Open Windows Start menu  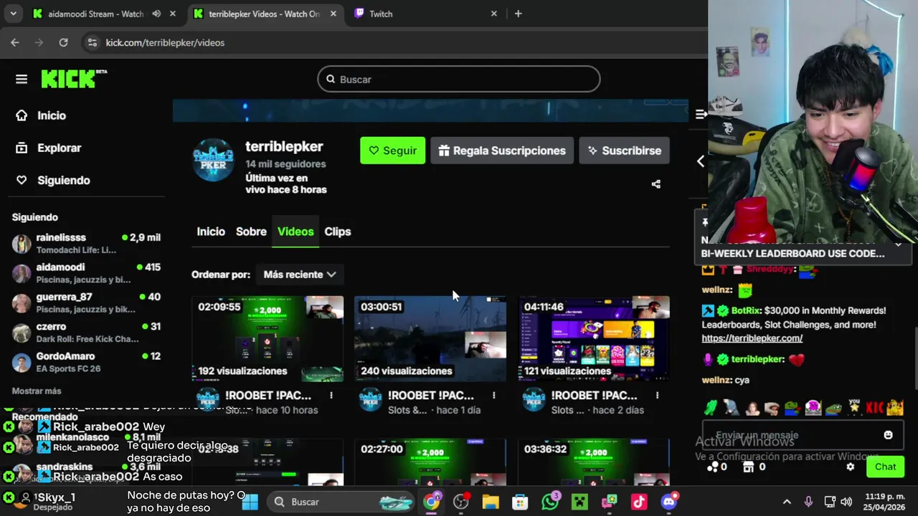[250, 502]
